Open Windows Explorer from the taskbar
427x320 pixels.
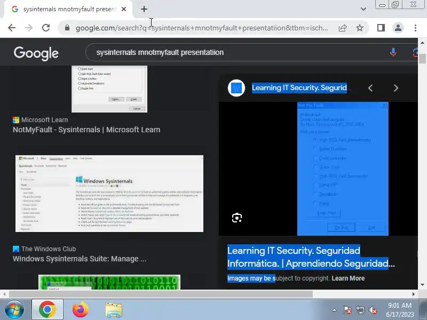pyautogui.click(x=114, y=309)
